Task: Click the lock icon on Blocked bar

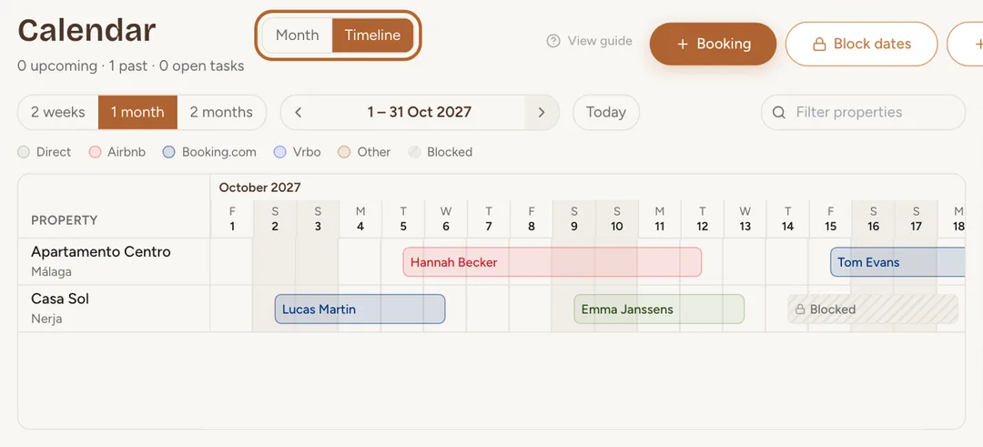Action: point(800,310)
